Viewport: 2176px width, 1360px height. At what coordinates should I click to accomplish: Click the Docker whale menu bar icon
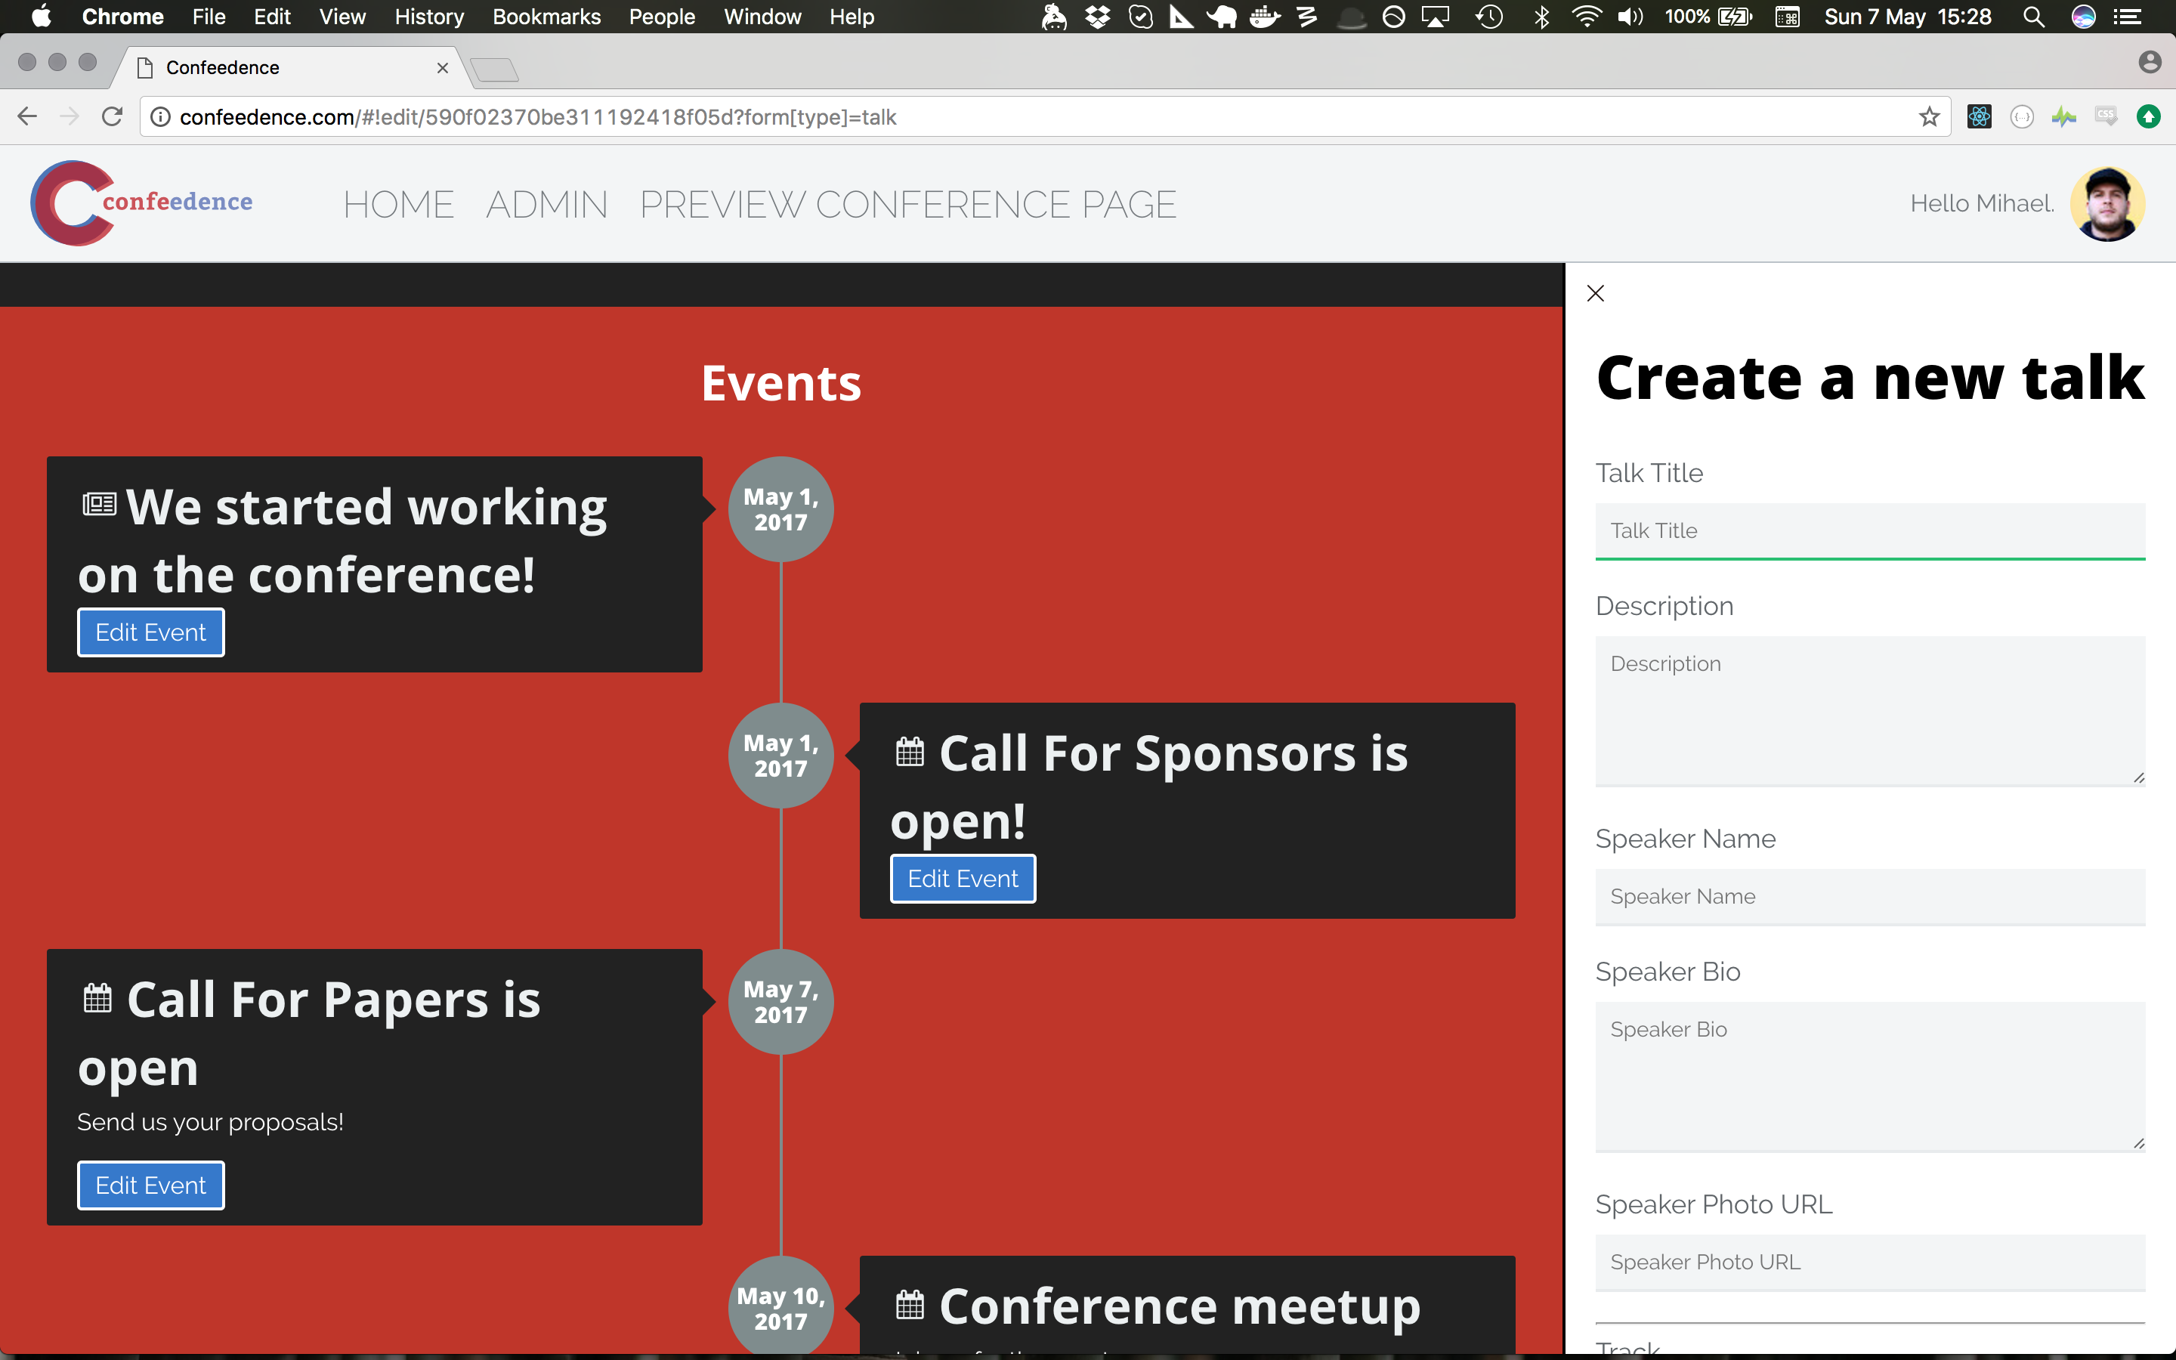click(1263, 17)
